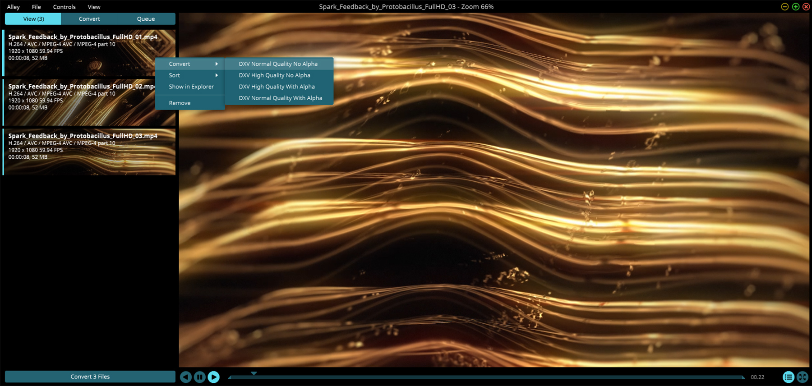Open the Convert tab
Screen dimensions: 812x386
point(89,19)
